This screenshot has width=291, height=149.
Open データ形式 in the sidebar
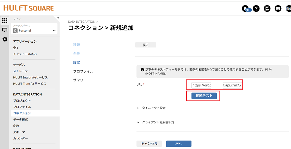[20, 120]
